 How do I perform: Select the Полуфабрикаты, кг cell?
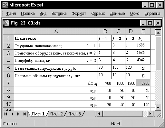point(56,61)
